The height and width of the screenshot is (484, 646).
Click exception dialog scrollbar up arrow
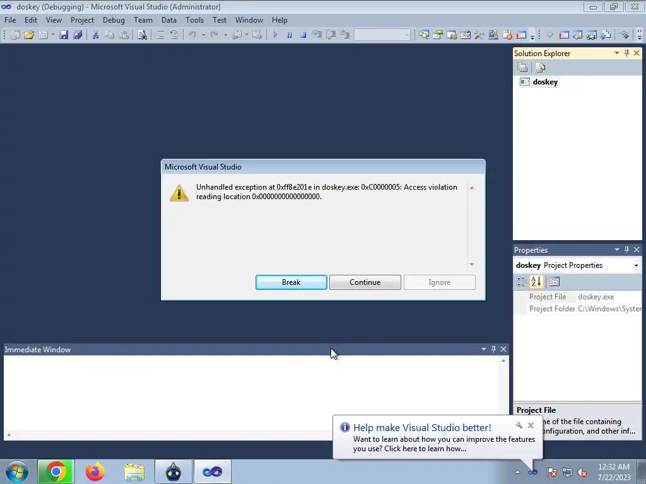tap(472, 188)
